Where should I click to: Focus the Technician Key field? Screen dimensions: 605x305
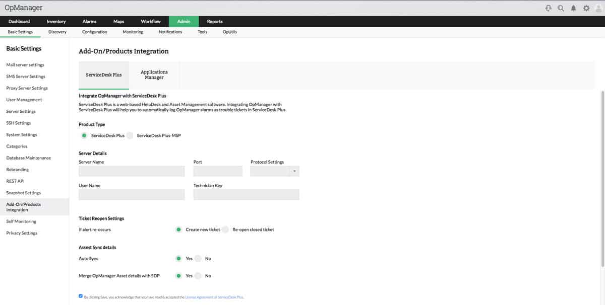tap(247, 195)
